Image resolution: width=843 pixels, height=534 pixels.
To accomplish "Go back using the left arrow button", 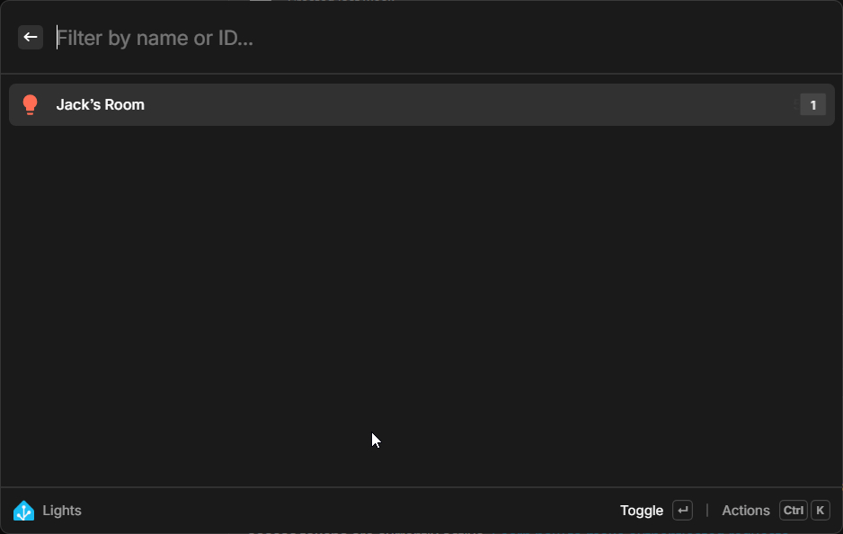I will tap(31, 37).
